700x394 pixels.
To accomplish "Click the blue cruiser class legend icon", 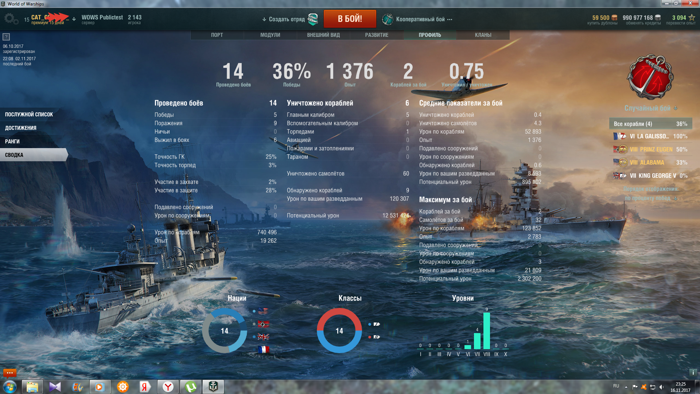I will click(x=377, y=324).
